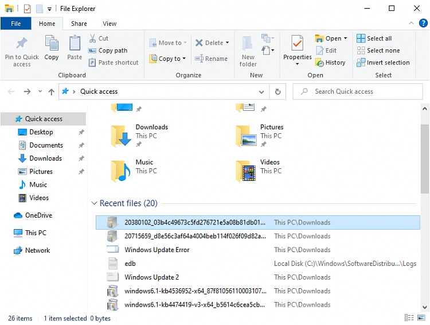
Task: Click the History button
Action: coord(330,63)
